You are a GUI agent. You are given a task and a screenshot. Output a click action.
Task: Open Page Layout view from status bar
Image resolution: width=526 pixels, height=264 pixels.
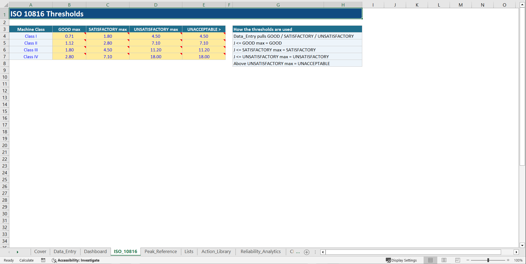444,260
